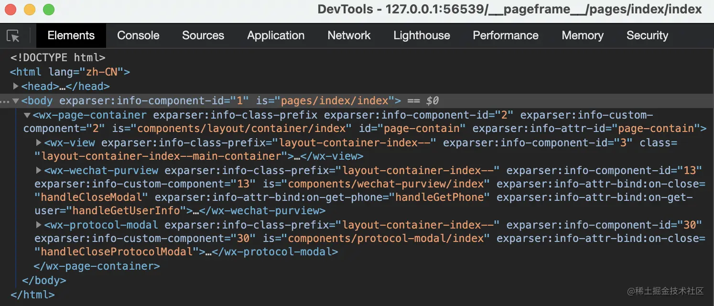Click the three-dots beside the body row
Image resolution: width=714 pixels, height=306 pixels.
point(5,102)
